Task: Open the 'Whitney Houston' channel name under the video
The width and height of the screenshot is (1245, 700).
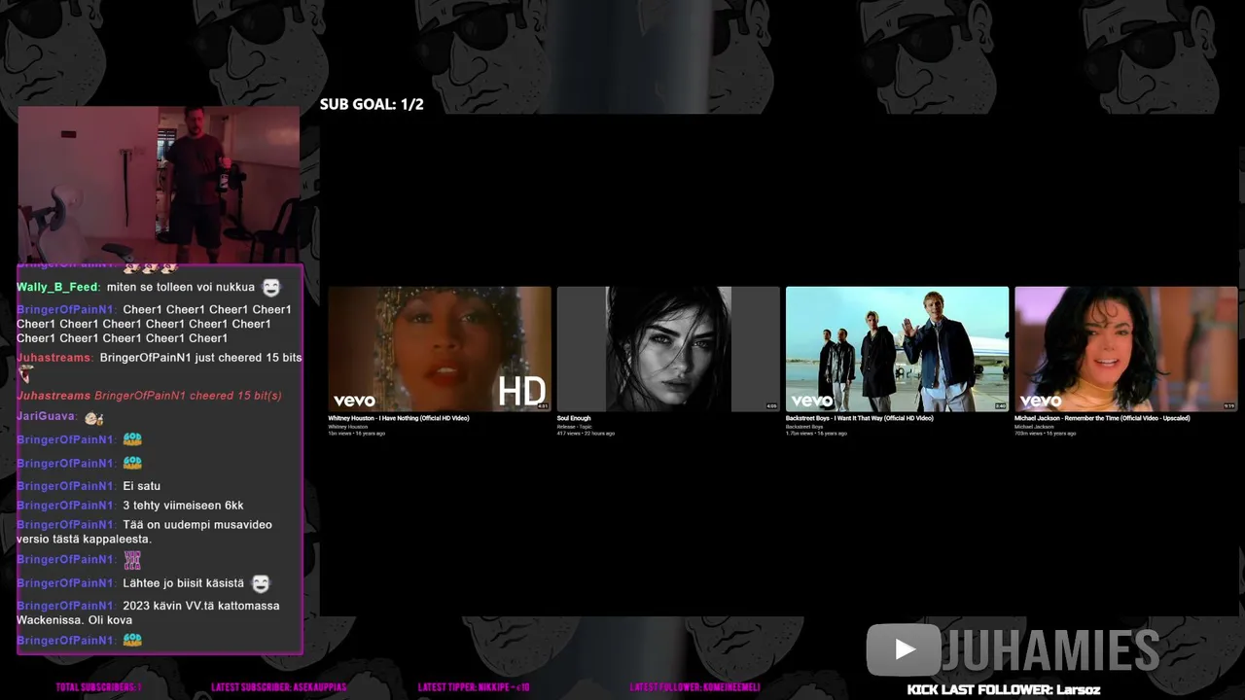Action: pyautogui.click(x=347, y=426)
